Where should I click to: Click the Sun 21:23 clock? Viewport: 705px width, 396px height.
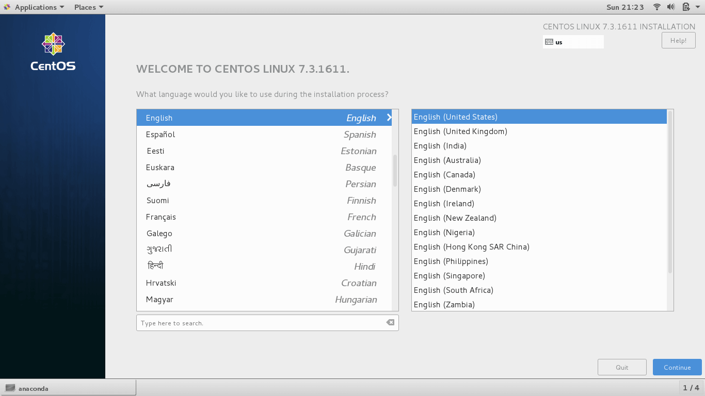(x=625, y=7)
